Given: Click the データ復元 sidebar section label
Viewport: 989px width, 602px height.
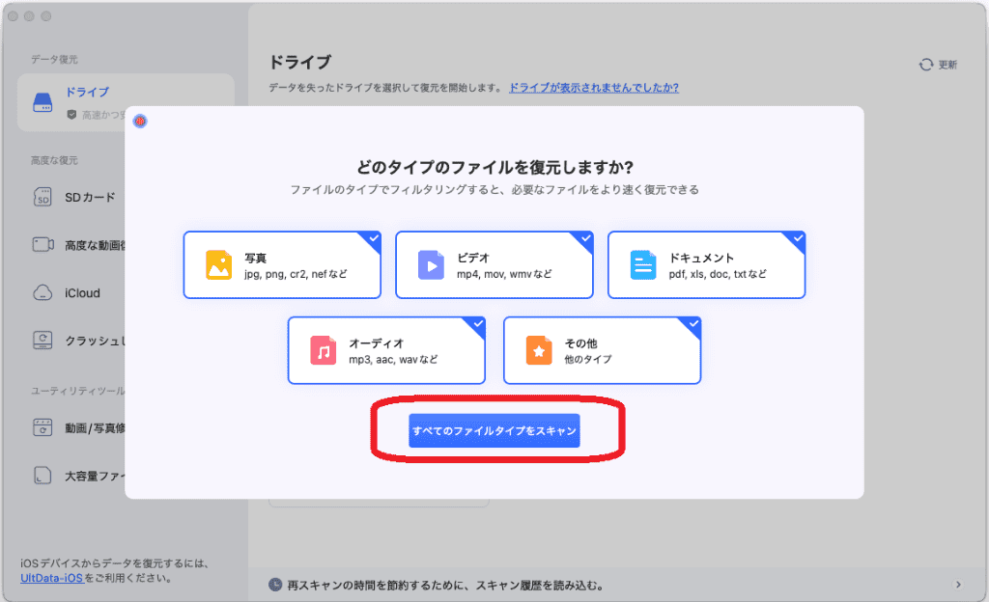Looking at the screenshot, I should (54, 59).
